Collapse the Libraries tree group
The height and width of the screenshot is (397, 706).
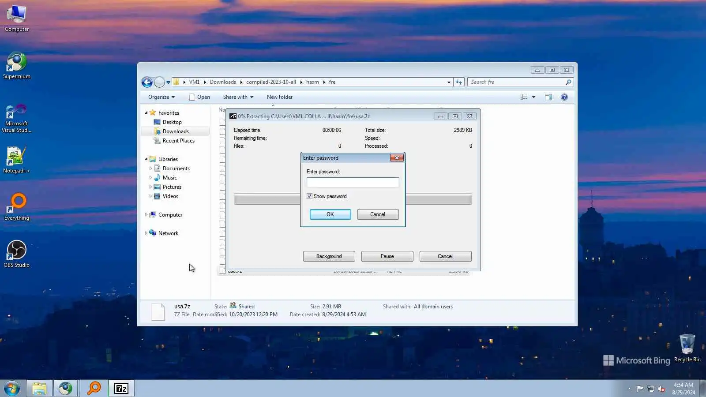click(x=146, y=159)
